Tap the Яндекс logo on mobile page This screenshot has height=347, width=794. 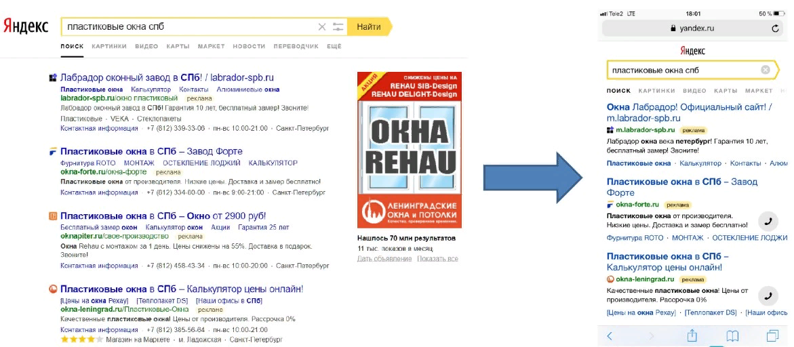pos(692,51)
